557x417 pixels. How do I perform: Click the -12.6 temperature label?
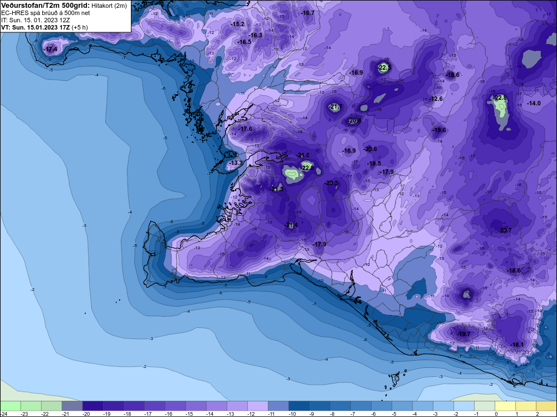[x=436, y=99]
